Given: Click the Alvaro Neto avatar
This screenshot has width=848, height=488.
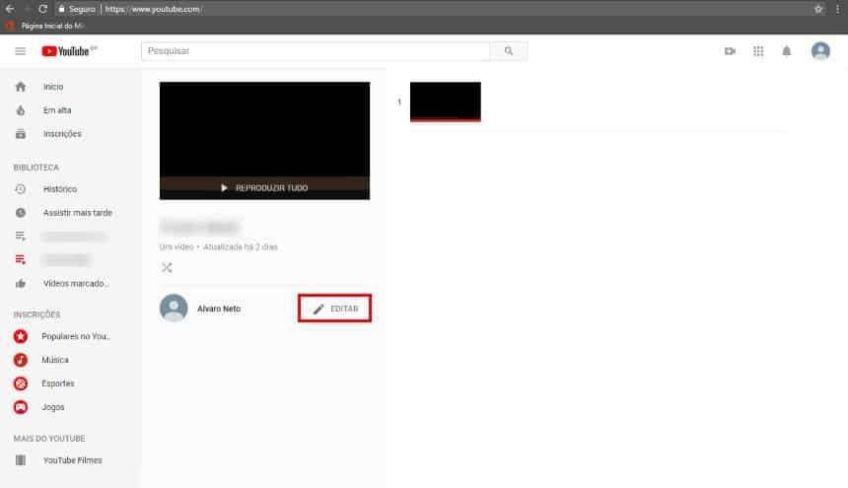Looking at the screenshot, I should tap(174, 308).
